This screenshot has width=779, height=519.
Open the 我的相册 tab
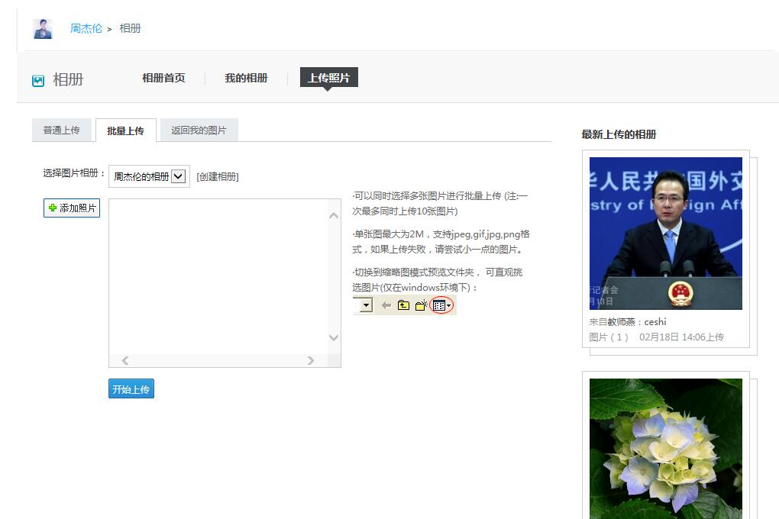[246, 78]
